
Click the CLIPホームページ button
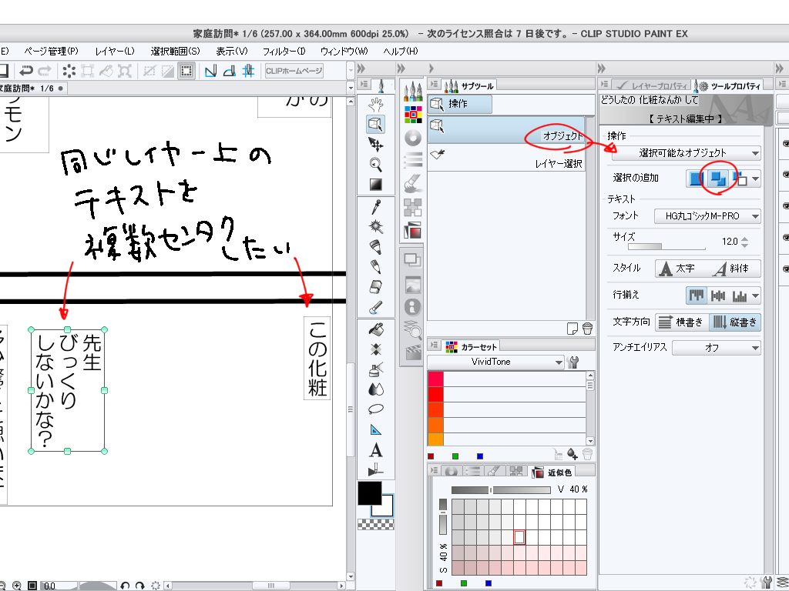coord(294,72)
